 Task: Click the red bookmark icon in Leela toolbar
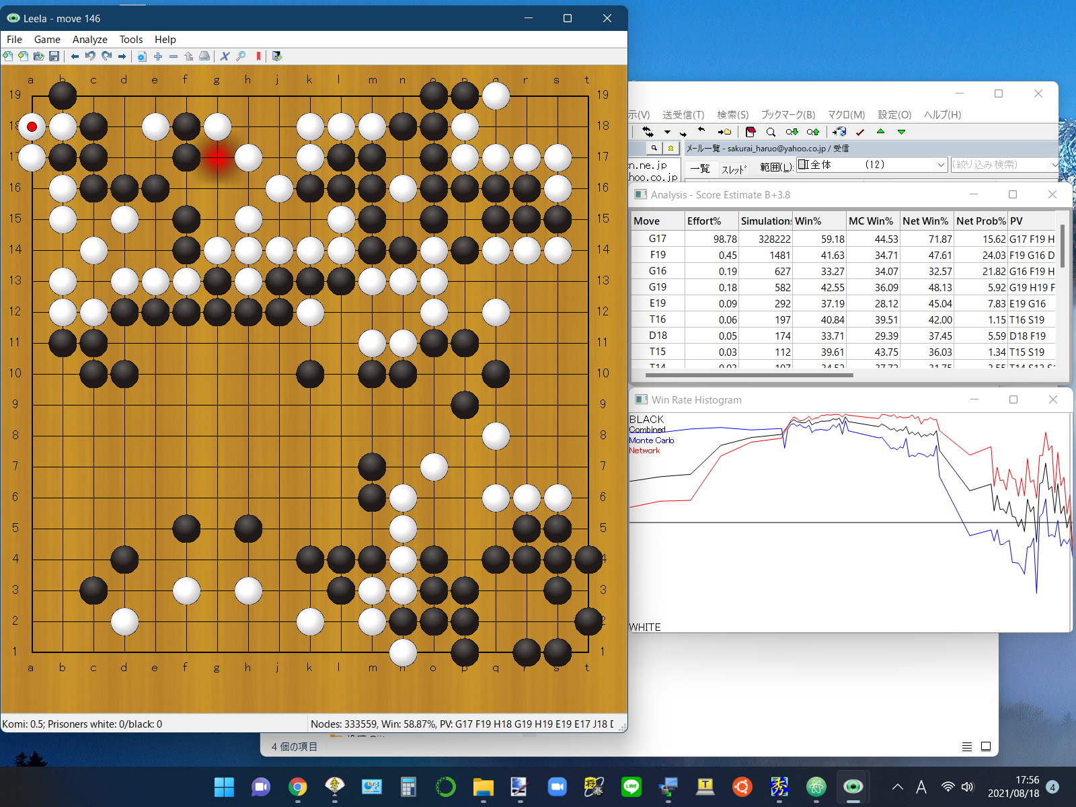[258, 56]
